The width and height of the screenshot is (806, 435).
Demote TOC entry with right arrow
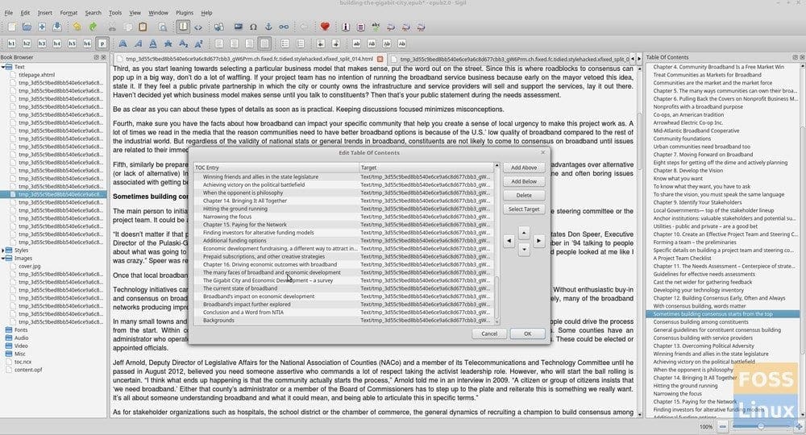538,240
